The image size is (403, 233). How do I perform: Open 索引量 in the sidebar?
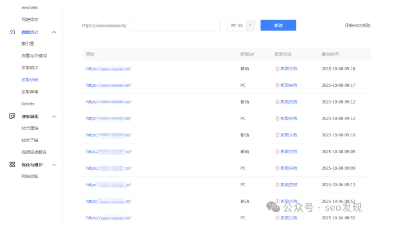pos(28,44)
